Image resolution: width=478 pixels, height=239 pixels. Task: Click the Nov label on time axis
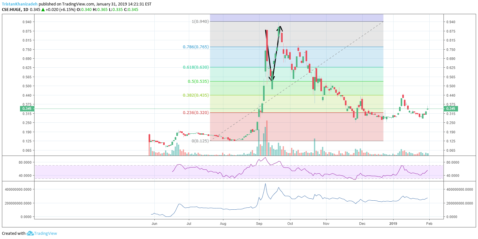pos(326,223)
